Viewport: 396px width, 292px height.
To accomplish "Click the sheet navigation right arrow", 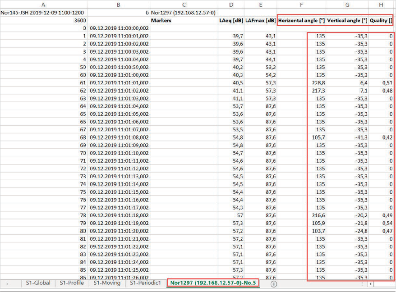I will click(x=7, y=284).
